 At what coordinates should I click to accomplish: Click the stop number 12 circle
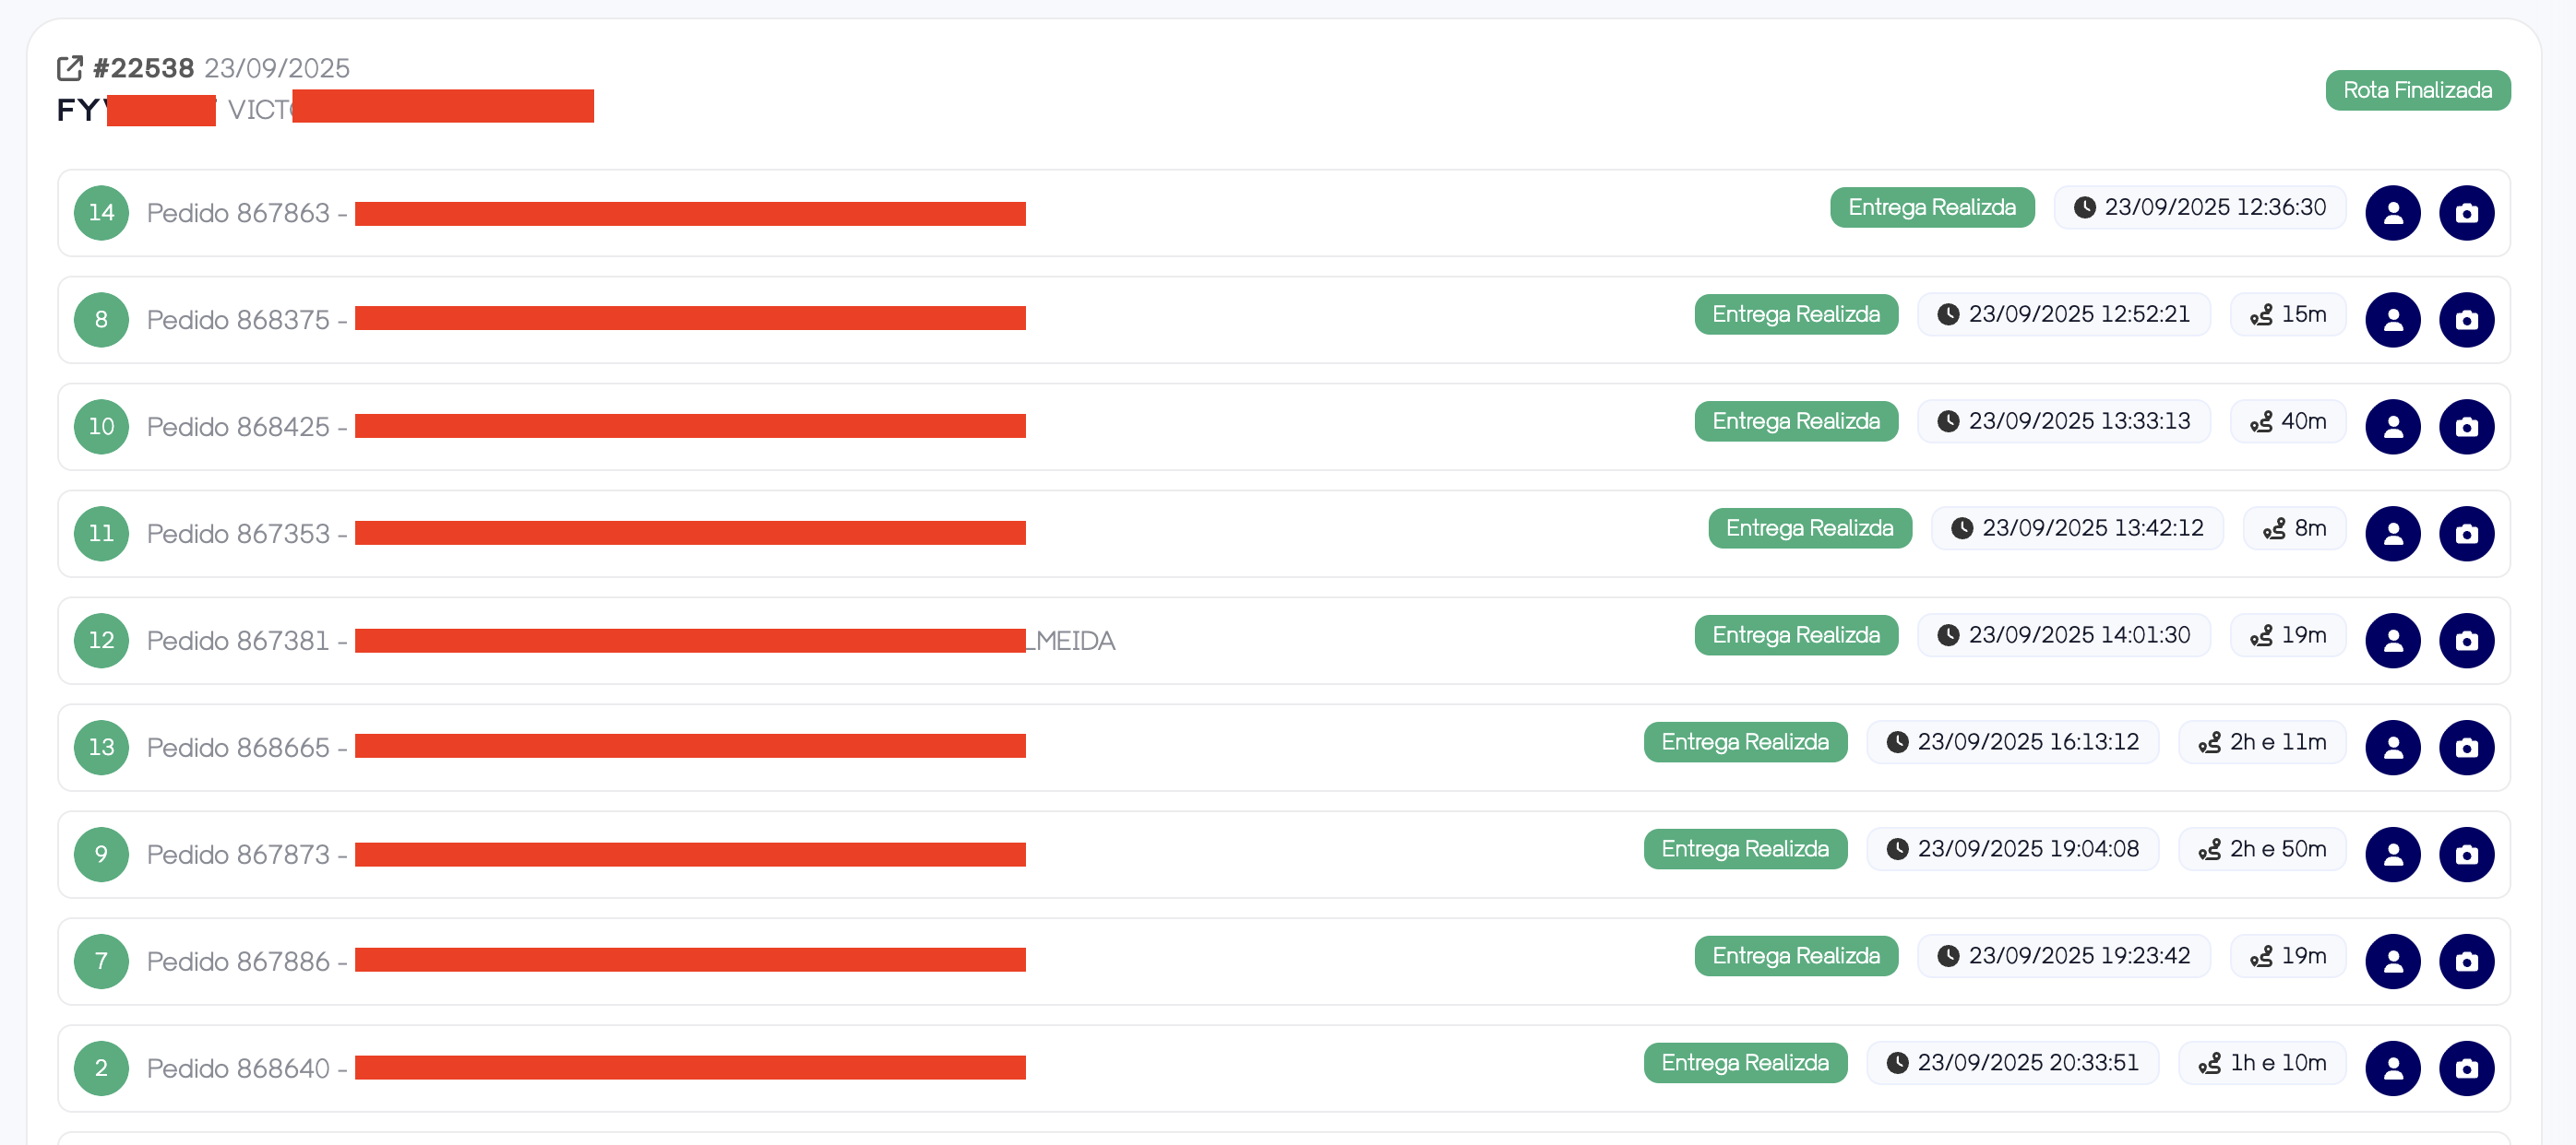(101, 641)
